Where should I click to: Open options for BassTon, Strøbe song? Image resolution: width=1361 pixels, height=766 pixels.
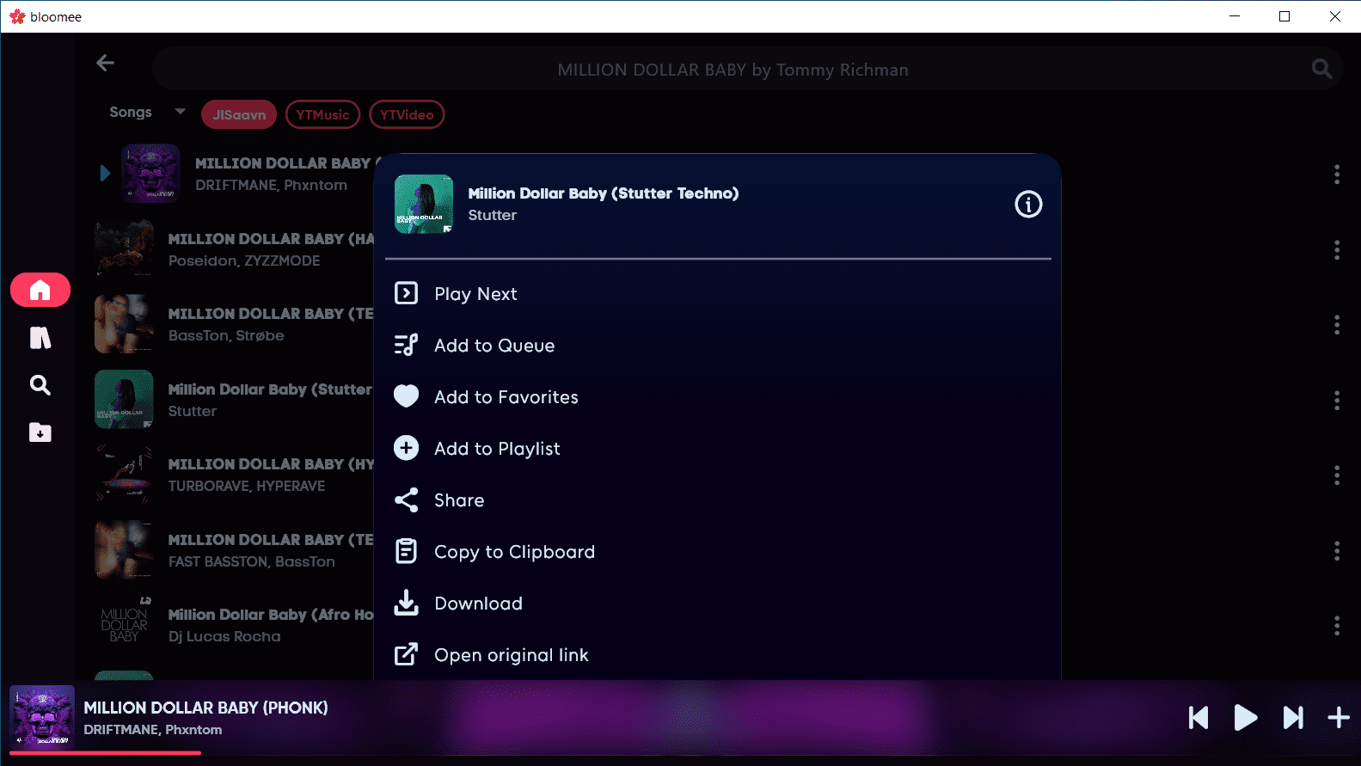point(1337,324)
